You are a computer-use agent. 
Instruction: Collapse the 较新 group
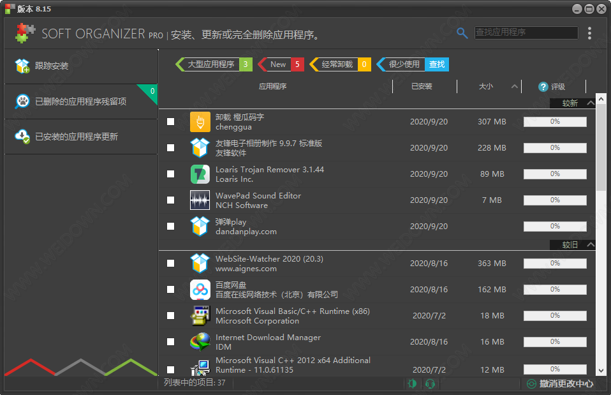click(591, 103)
